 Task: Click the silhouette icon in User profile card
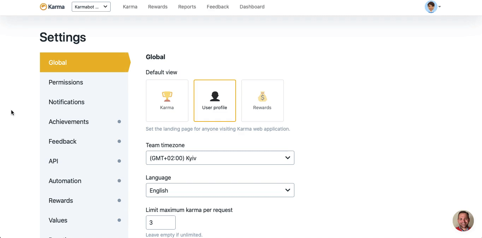click(x=214, y=96)
